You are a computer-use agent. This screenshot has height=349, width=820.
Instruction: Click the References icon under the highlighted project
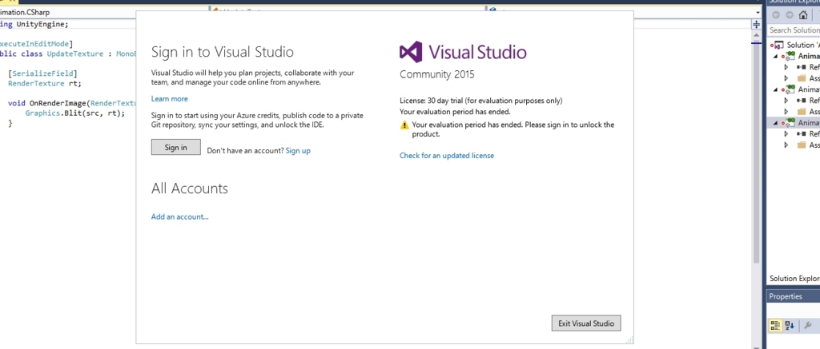(x=801, y=134)
